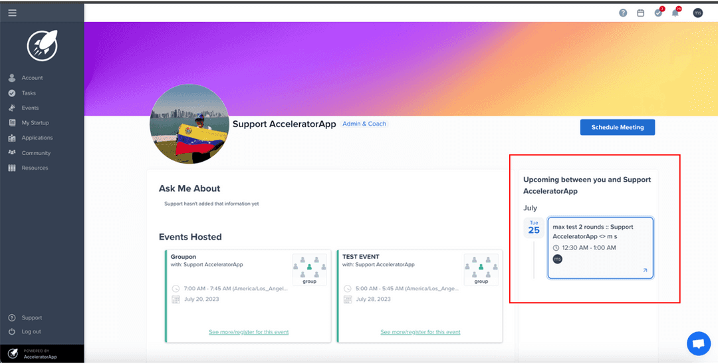Viewport: 718px width, 364px height.
Task: Click the 5:00 AM - 5:45 AM time text
Action: 408,289
